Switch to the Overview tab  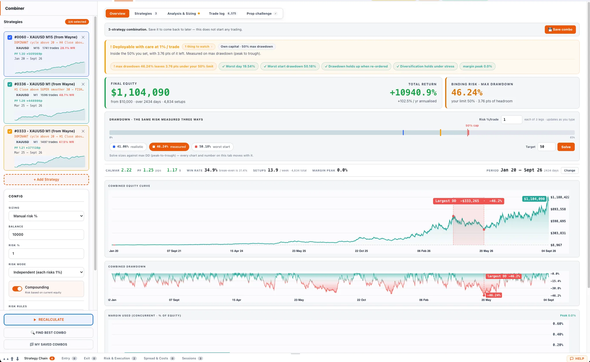pos(117,14)
